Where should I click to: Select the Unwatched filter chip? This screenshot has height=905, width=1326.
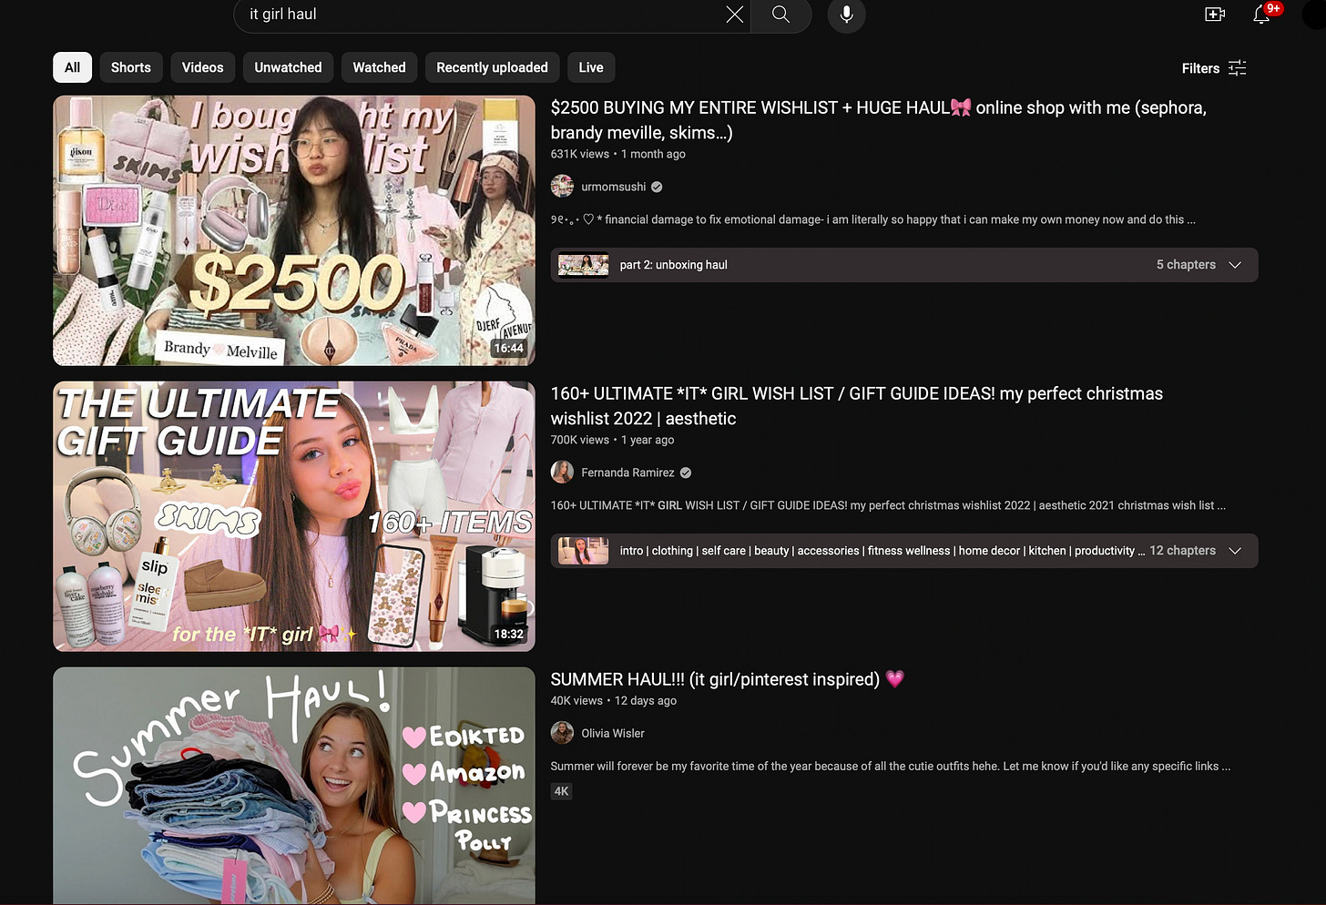pyautogui.click(x=288, y=67)
